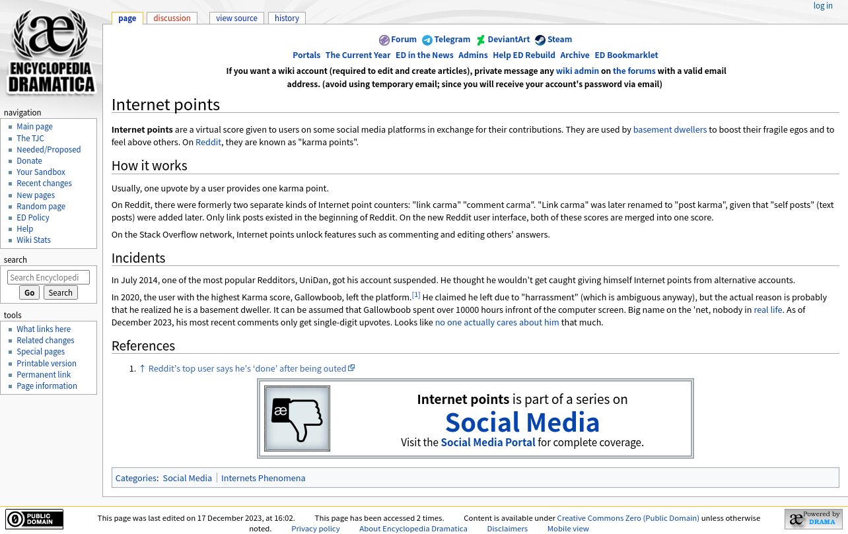
Task: Open the Social Media Portal link
Action: [x=488, y=442]
